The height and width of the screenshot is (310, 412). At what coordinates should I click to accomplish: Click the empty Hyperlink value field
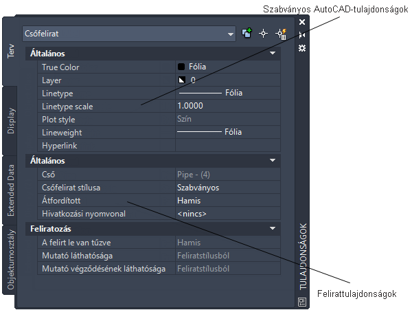tap(228, 145)
